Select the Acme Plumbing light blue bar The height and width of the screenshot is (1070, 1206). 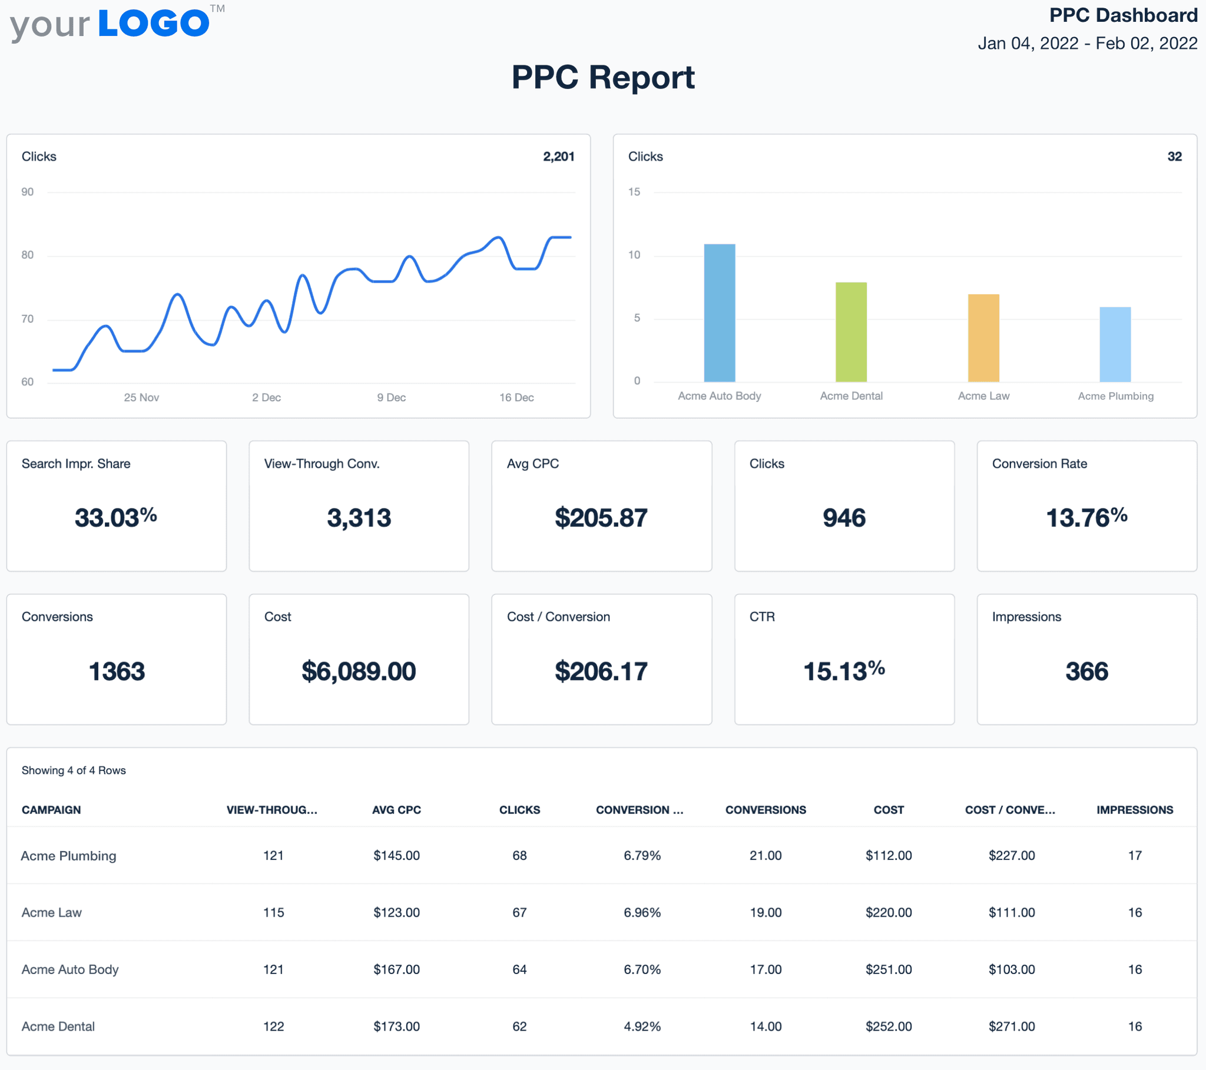click(x=1115, y=345)
